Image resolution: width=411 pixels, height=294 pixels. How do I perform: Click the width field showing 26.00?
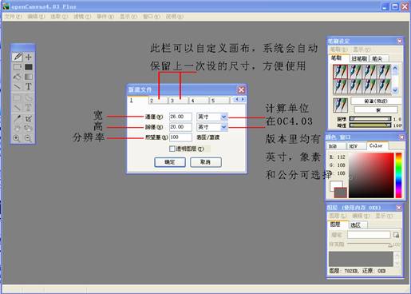click(x=180, y=117)
